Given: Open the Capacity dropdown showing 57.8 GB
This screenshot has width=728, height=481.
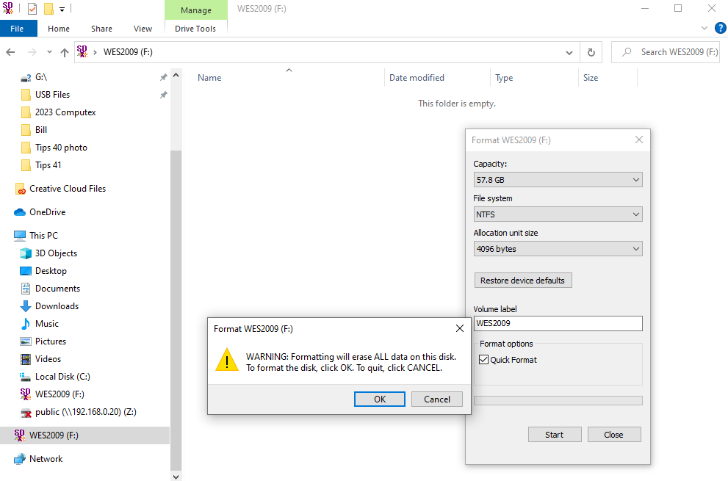Looking at the screenshot, I should pyautogui.click(x=558, y=180).
